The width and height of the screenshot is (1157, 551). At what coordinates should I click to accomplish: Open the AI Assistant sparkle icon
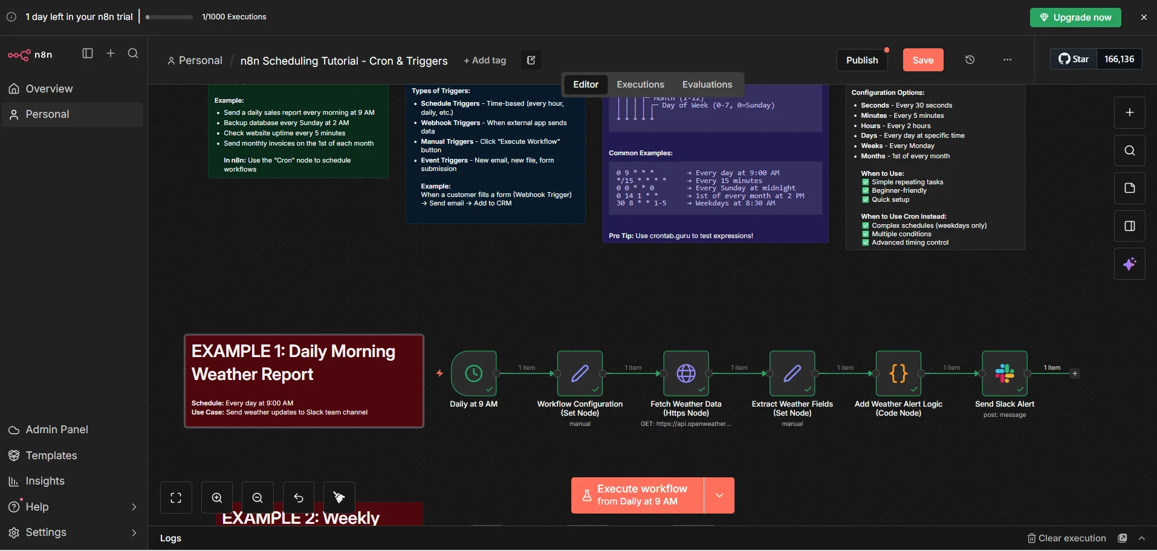tap(1130, 264)
